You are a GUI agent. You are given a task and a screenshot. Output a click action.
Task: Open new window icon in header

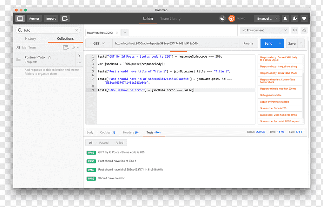point(65,19)
